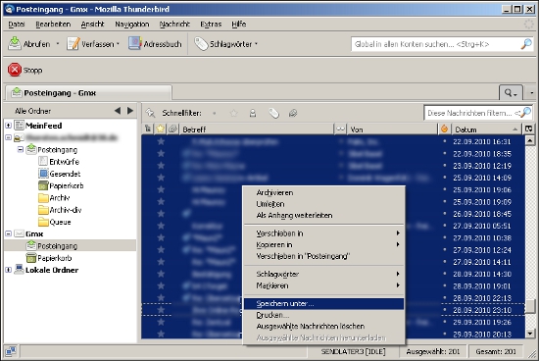Expand the Lokale Ordner tree
This screenshot has width=539, height=361.
click(x=8, y=270)
